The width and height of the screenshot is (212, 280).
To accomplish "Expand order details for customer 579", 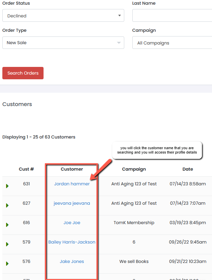I will tap(7, 244).
